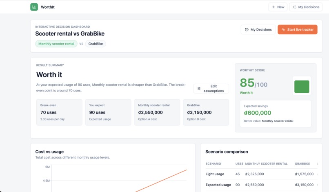Open My Decisions in dashboard card
Viewport: 329px width, 192px height.
point(258,30)
